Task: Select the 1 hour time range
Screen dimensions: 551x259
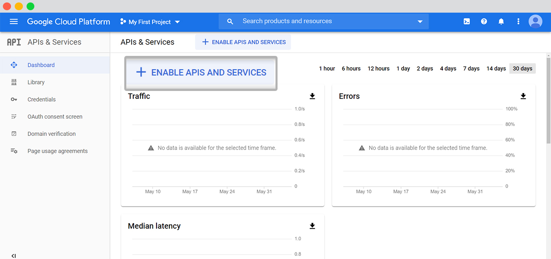Action: tap(327, 69)
